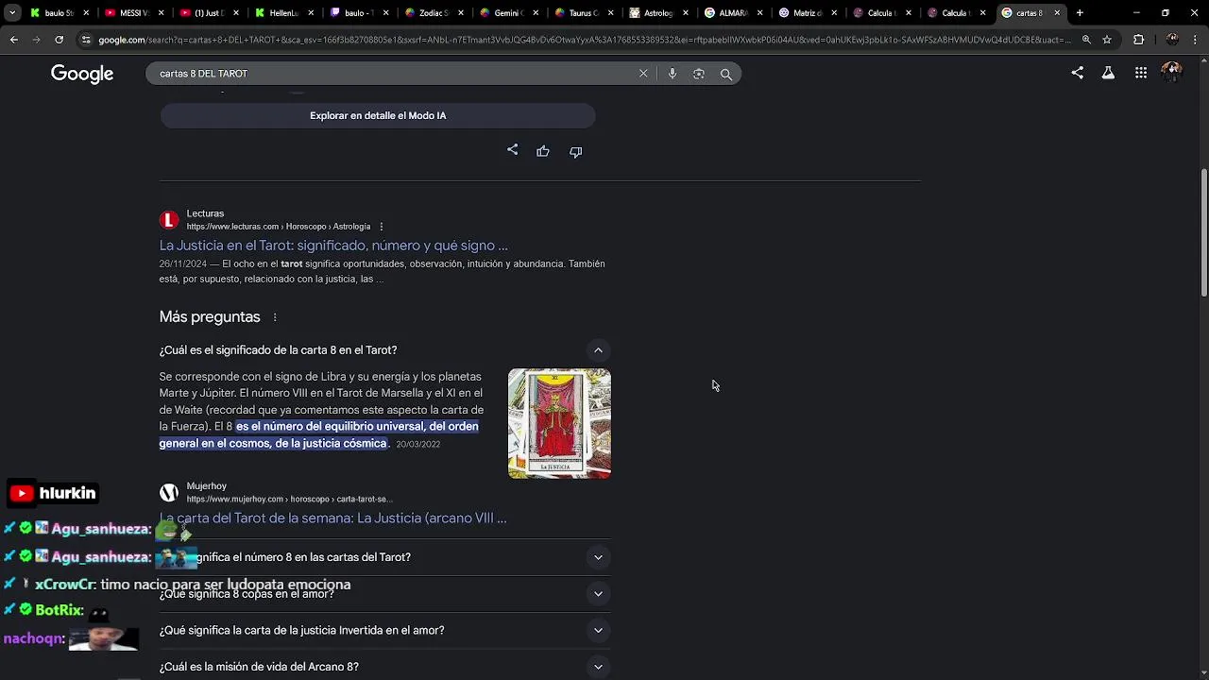Screen dimensions: 1209x680
Task: Focus the Google search box
Action: pyautogui.click(x=392, y=74)
